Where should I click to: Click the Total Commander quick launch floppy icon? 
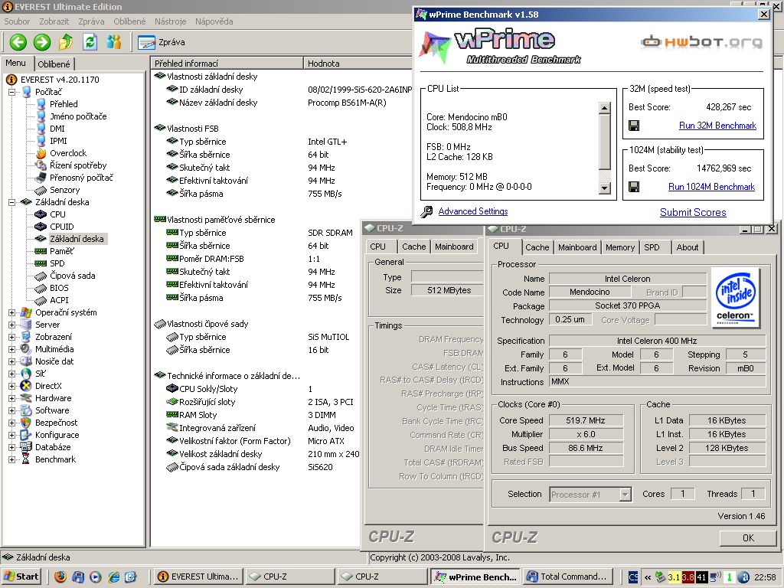[78, 577]
